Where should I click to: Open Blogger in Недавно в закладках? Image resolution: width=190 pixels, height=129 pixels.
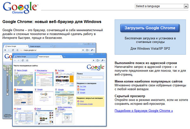83,89
